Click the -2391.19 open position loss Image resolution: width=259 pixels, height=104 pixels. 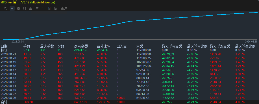point(80,50)
